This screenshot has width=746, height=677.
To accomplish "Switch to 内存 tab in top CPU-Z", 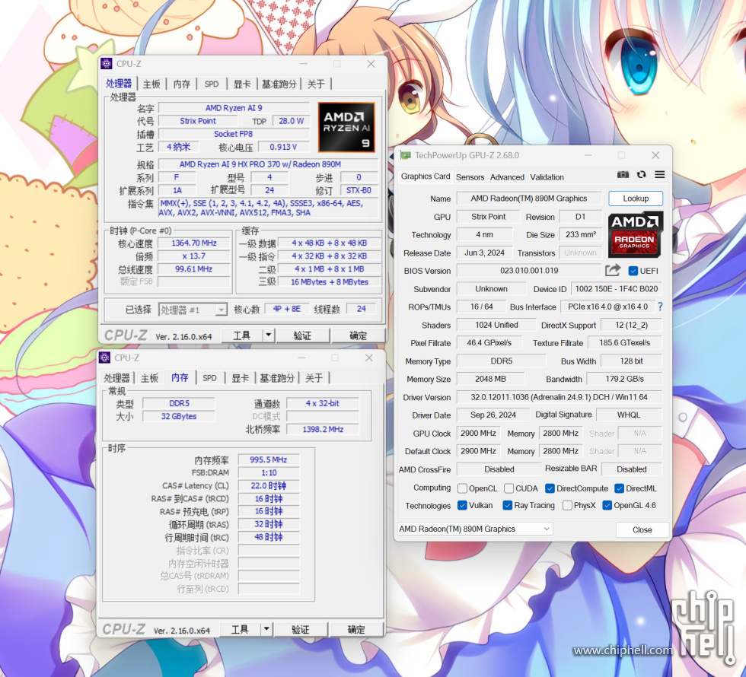I will click(x=182, y=84).
